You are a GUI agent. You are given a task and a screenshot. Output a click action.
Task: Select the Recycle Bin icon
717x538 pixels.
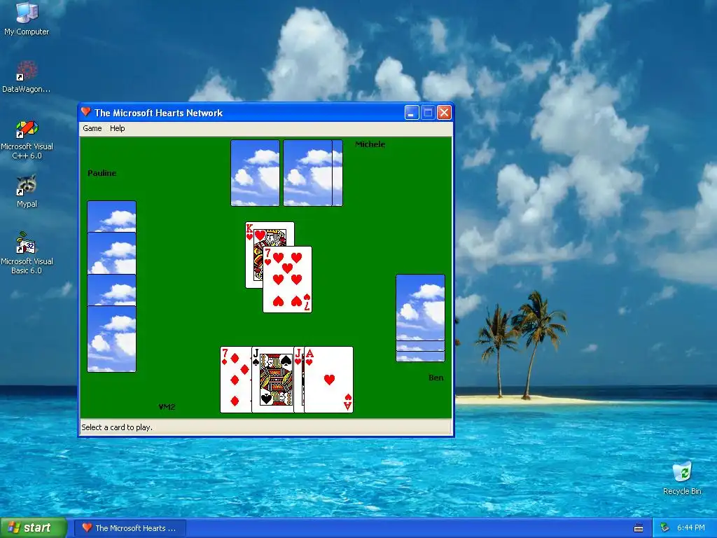pyautogui.click(x=682, y=478)
